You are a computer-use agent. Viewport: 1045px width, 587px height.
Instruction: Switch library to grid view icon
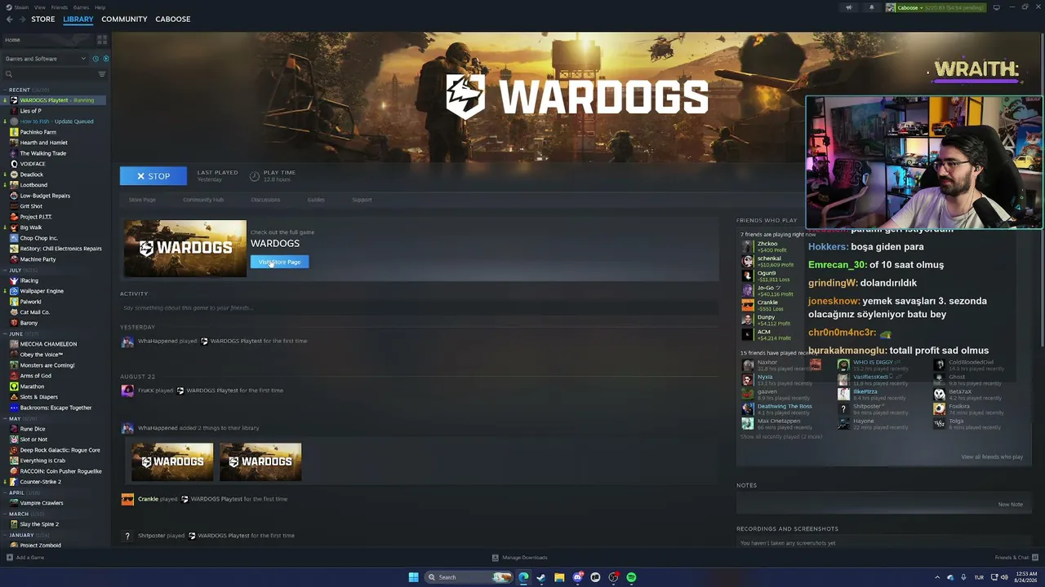pos(102,39)
